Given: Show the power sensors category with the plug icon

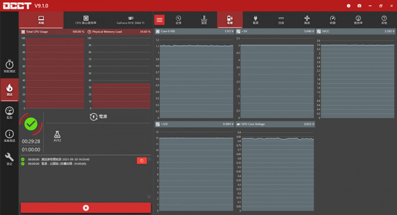Looking at the screenshot, I should tap(255, 20).
